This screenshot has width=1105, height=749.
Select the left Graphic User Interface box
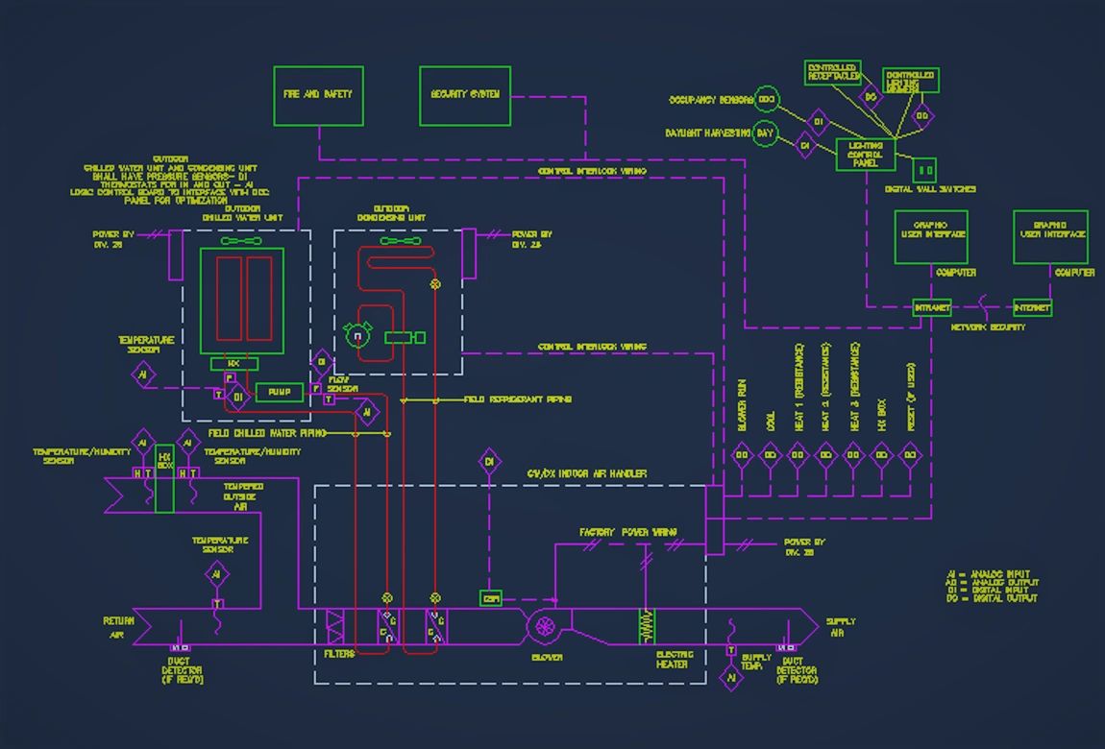pyautogui.click(x=930, y=236)
